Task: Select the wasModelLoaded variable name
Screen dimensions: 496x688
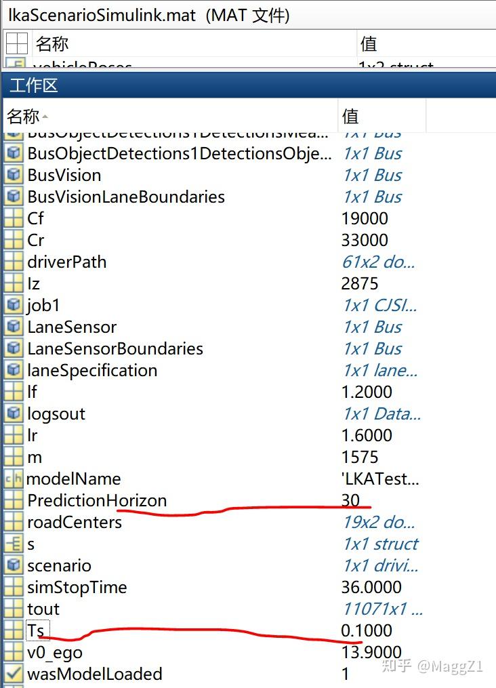Action: (95, 674)
